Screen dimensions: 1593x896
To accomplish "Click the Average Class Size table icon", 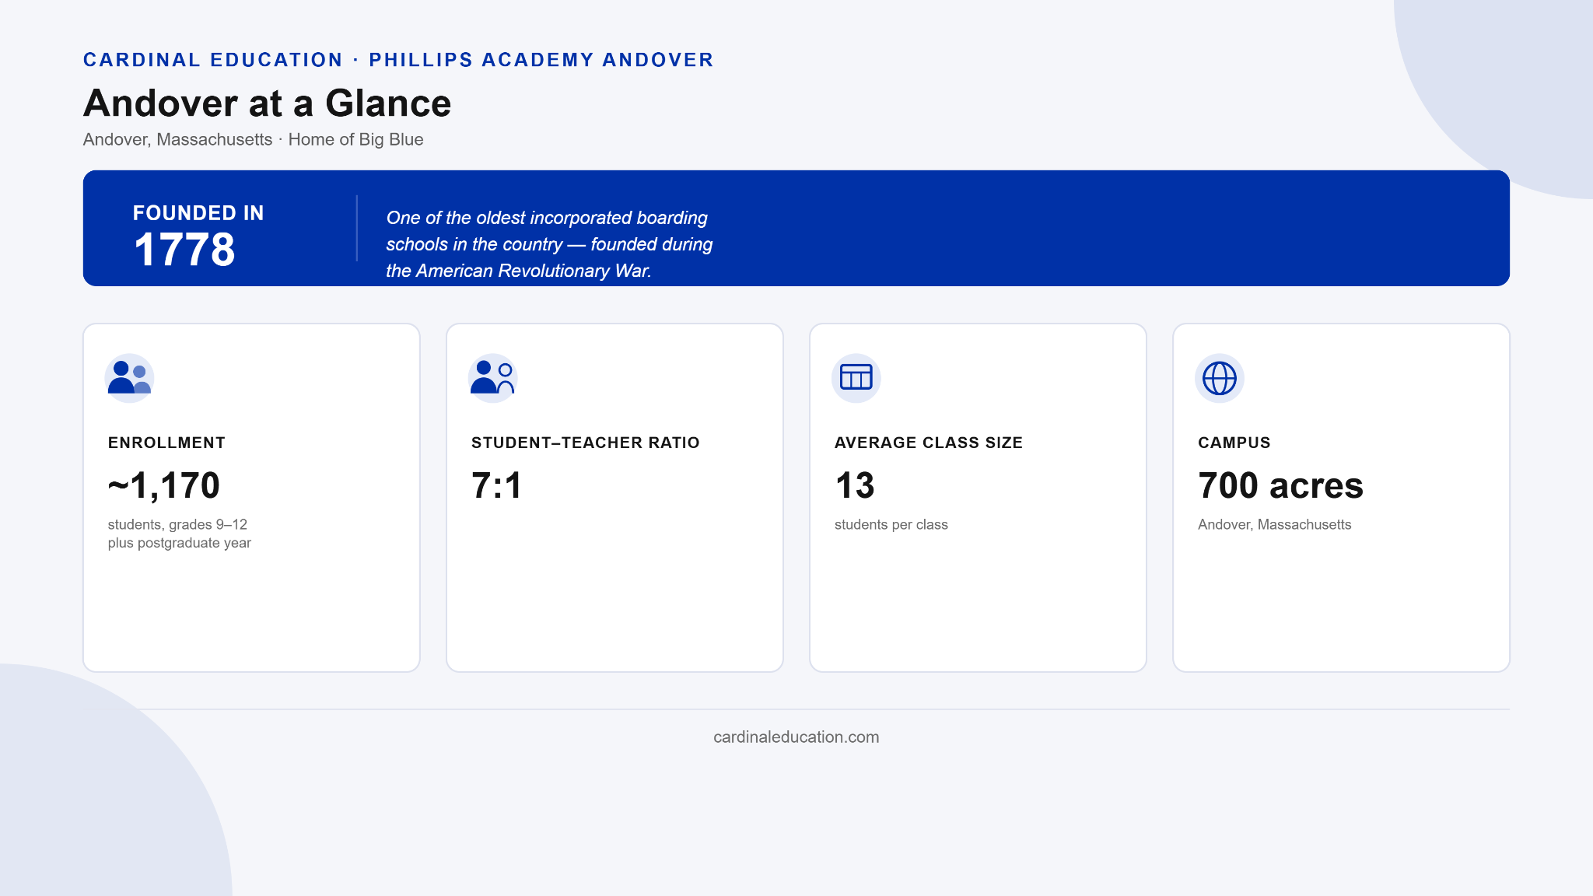I will (x=856, y=378).
